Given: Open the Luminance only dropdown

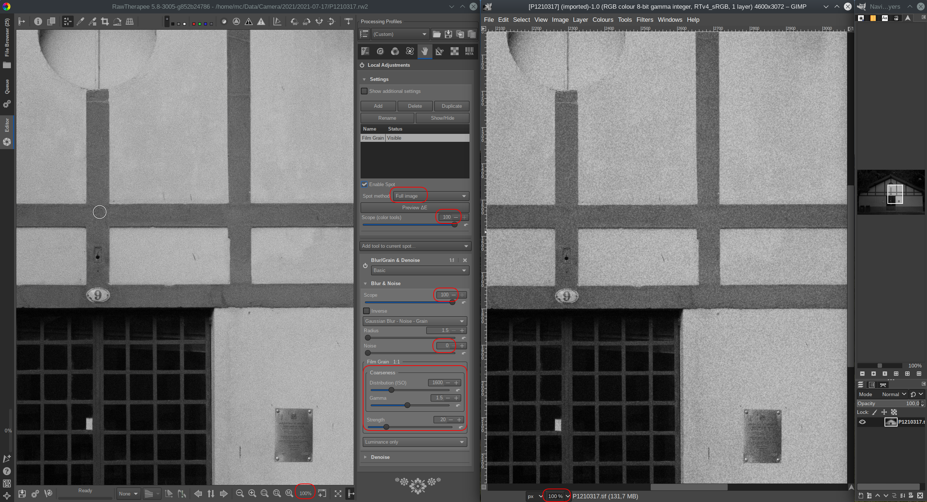Looking at the screenshot, I should coord(415,442).
